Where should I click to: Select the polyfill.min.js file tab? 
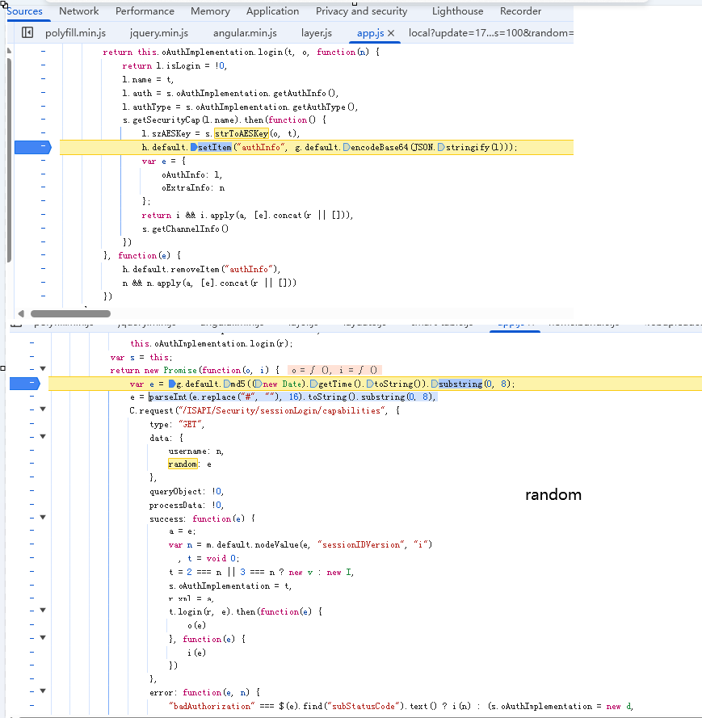(76, 33)
